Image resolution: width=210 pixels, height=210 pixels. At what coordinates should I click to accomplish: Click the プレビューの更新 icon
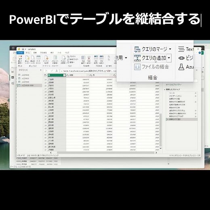[x=63, y=58]
